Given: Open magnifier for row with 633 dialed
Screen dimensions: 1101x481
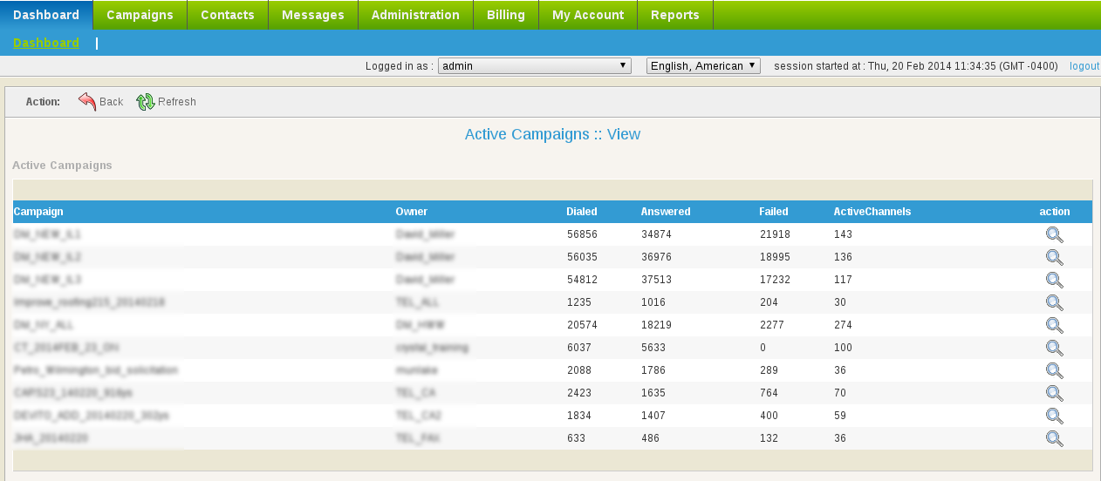Looking at the screenshot, I should [x=1054, y=438].
